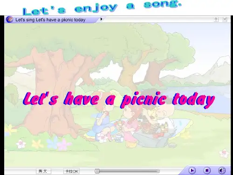Open the help question mark icon

[x=216, y=20]
